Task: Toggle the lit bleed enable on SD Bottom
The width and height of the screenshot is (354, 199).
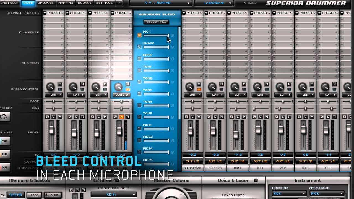Action: pyautogui.click(x=199, y=89)
